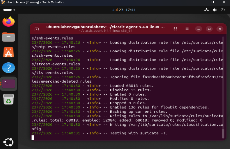Click 'Enabled 136 rules for flowbit dependencies.'
The height and width of the screenshot is (149, 230).
point(159,107)
